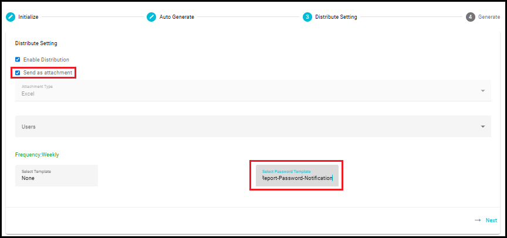Click the Excel attachment type field

click(253, 90)
